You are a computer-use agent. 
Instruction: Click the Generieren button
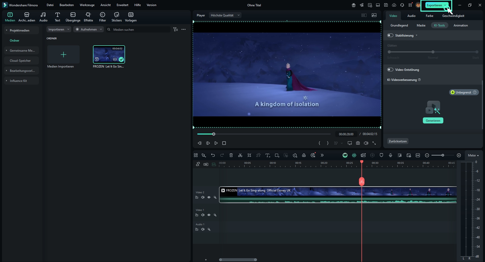(x=433, y=121)
